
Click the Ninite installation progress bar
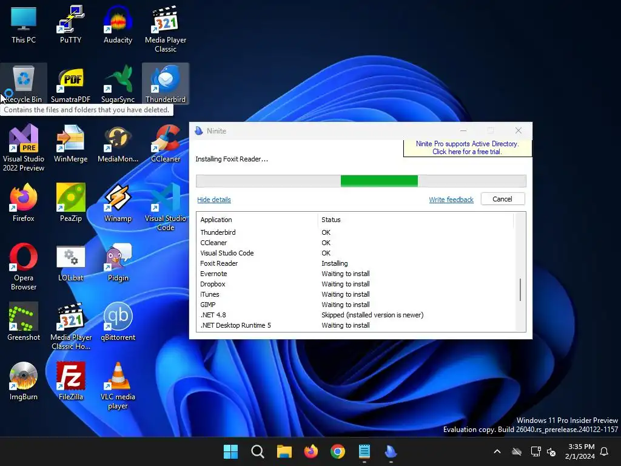361,181
